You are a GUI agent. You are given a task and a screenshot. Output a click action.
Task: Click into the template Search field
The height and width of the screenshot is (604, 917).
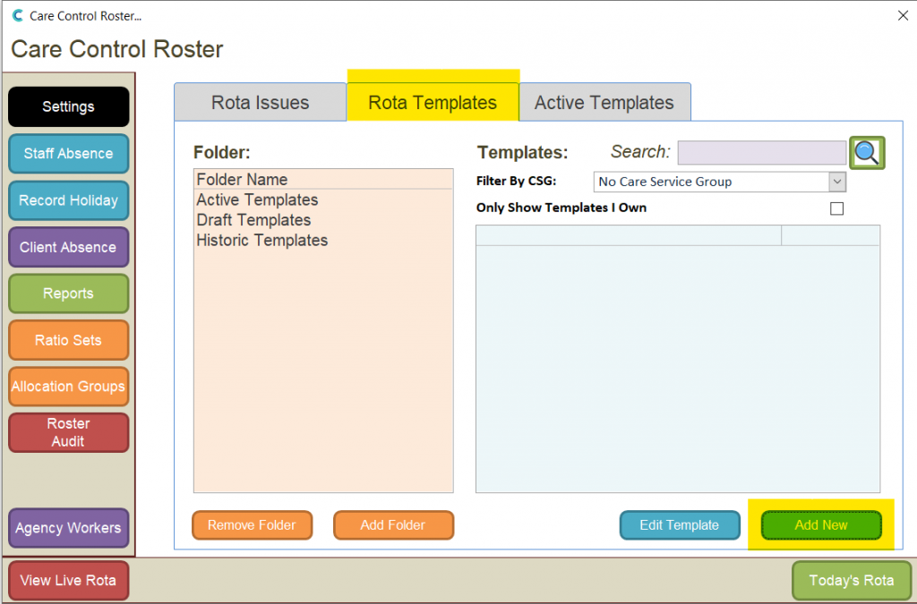pyautogui.click(x=761, y=152)
